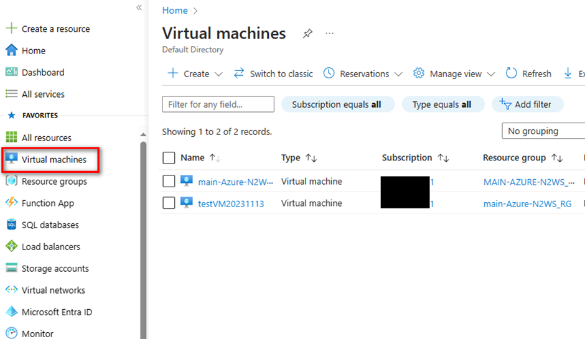Open SQL databases in sidebar
The image size is (585, 339).
click(x=50, y=225)
